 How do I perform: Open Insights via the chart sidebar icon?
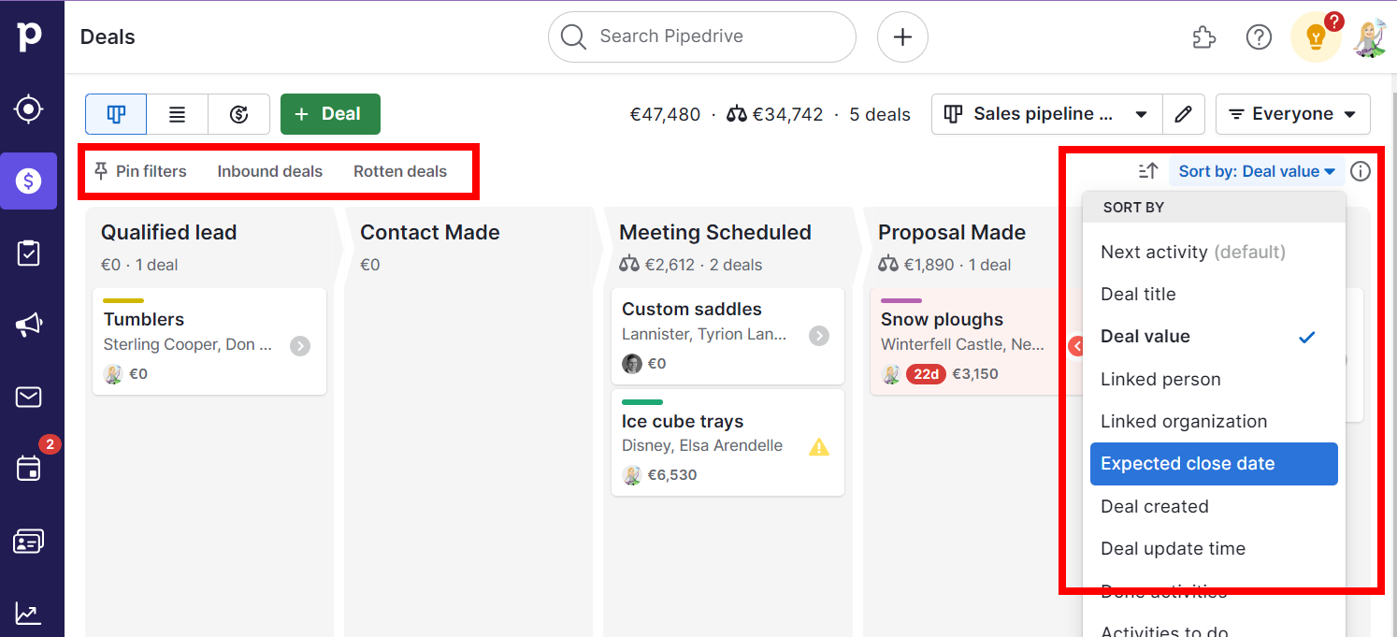point(29,613)
